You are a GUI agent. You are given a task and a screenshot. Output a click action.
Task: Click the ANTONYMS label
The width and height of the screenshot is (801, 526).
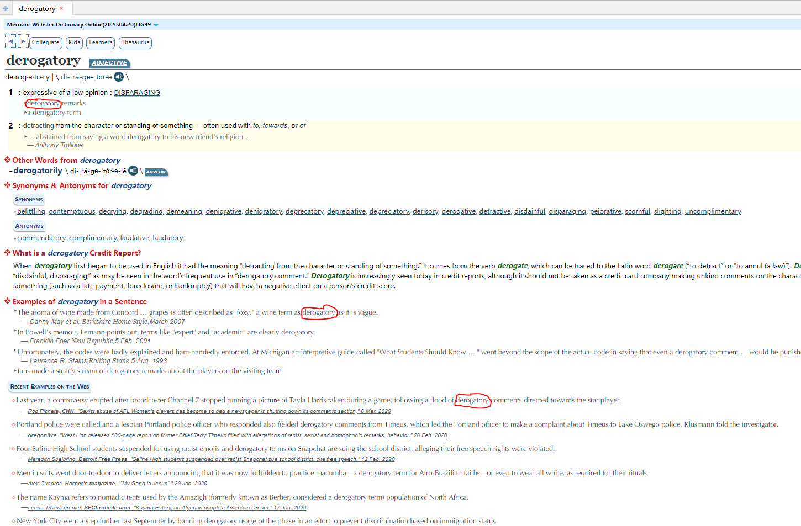click(x=29, y=226)
